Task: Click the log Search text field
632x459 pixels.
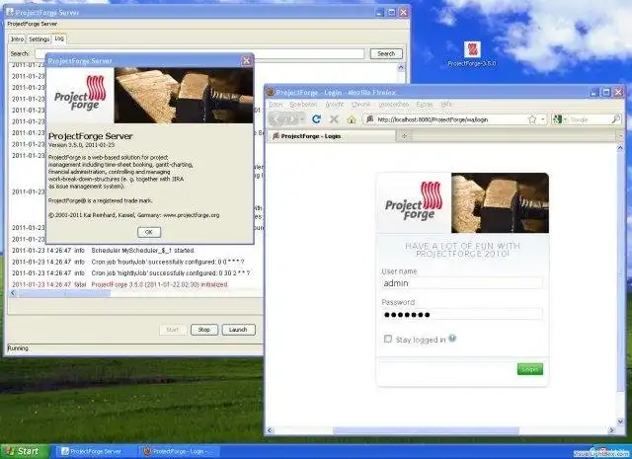Action: [199, 53]
